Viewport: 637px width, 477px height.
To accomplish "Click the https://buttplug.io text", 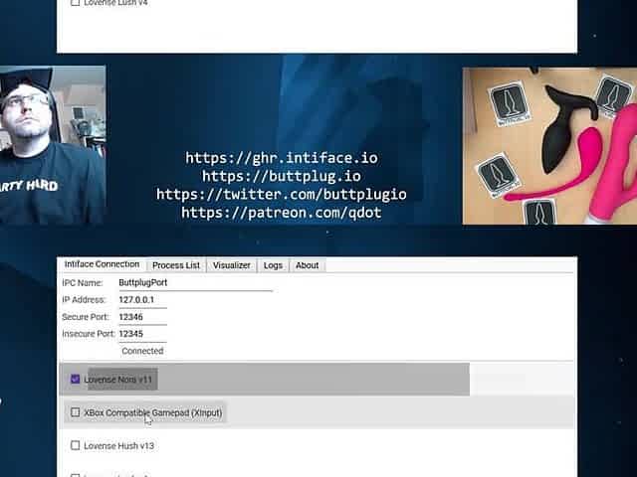I will pos(282,176).
